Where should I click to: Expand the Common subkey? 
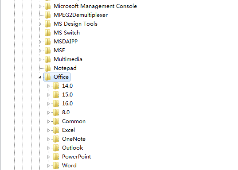pos(49,121)
